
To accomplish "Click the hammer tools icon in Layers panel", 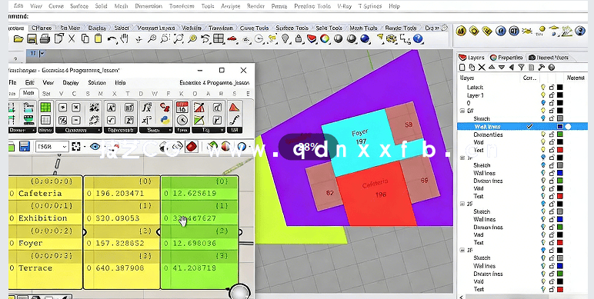I will [x=542, y=68].
